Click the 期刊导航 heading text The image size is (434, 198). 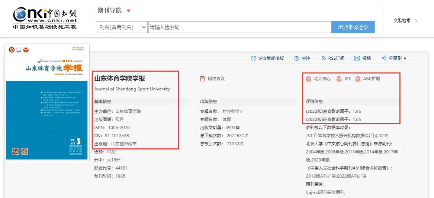click(x=110, y=10)
